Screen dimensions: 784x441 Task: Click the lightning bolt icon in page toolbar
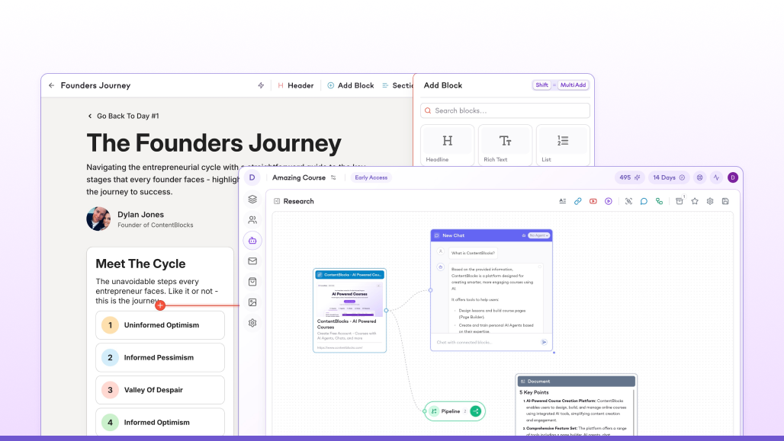[261, 85]
